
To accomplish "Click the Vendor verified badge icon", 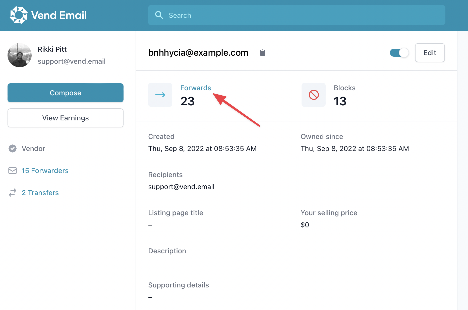I will pos(13,148).
